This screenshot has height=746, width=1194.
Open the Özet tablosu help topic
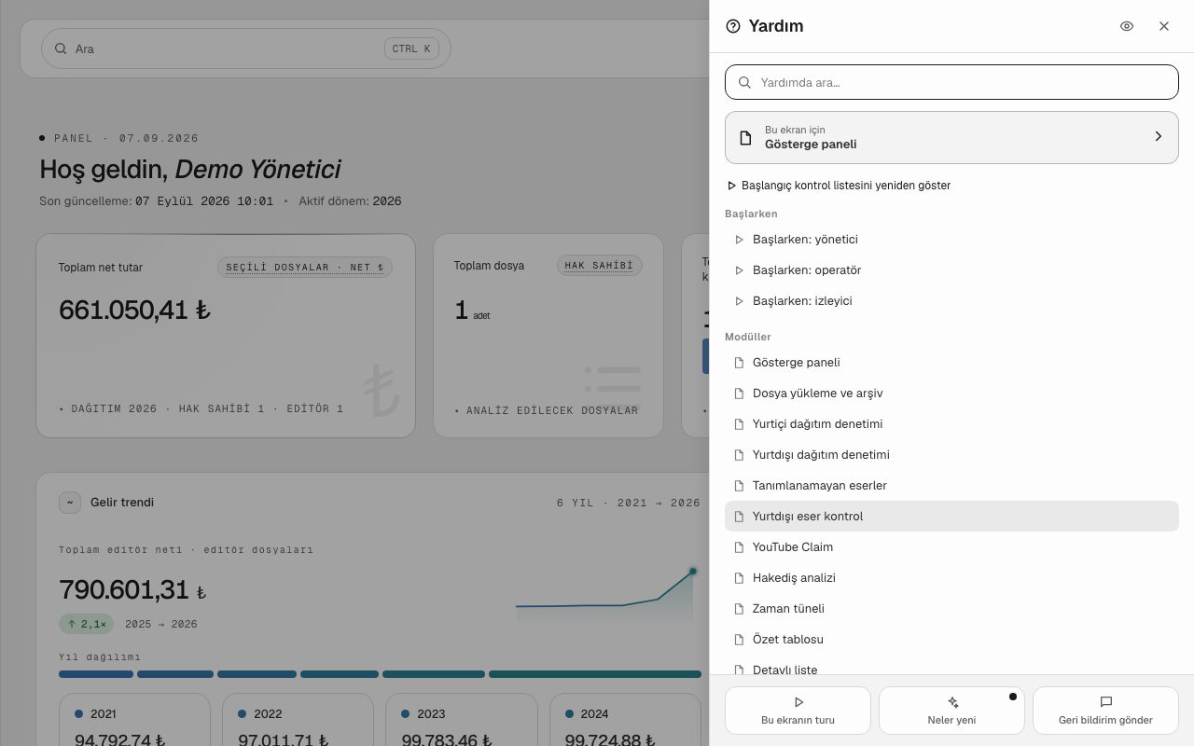tap(951, 640)
